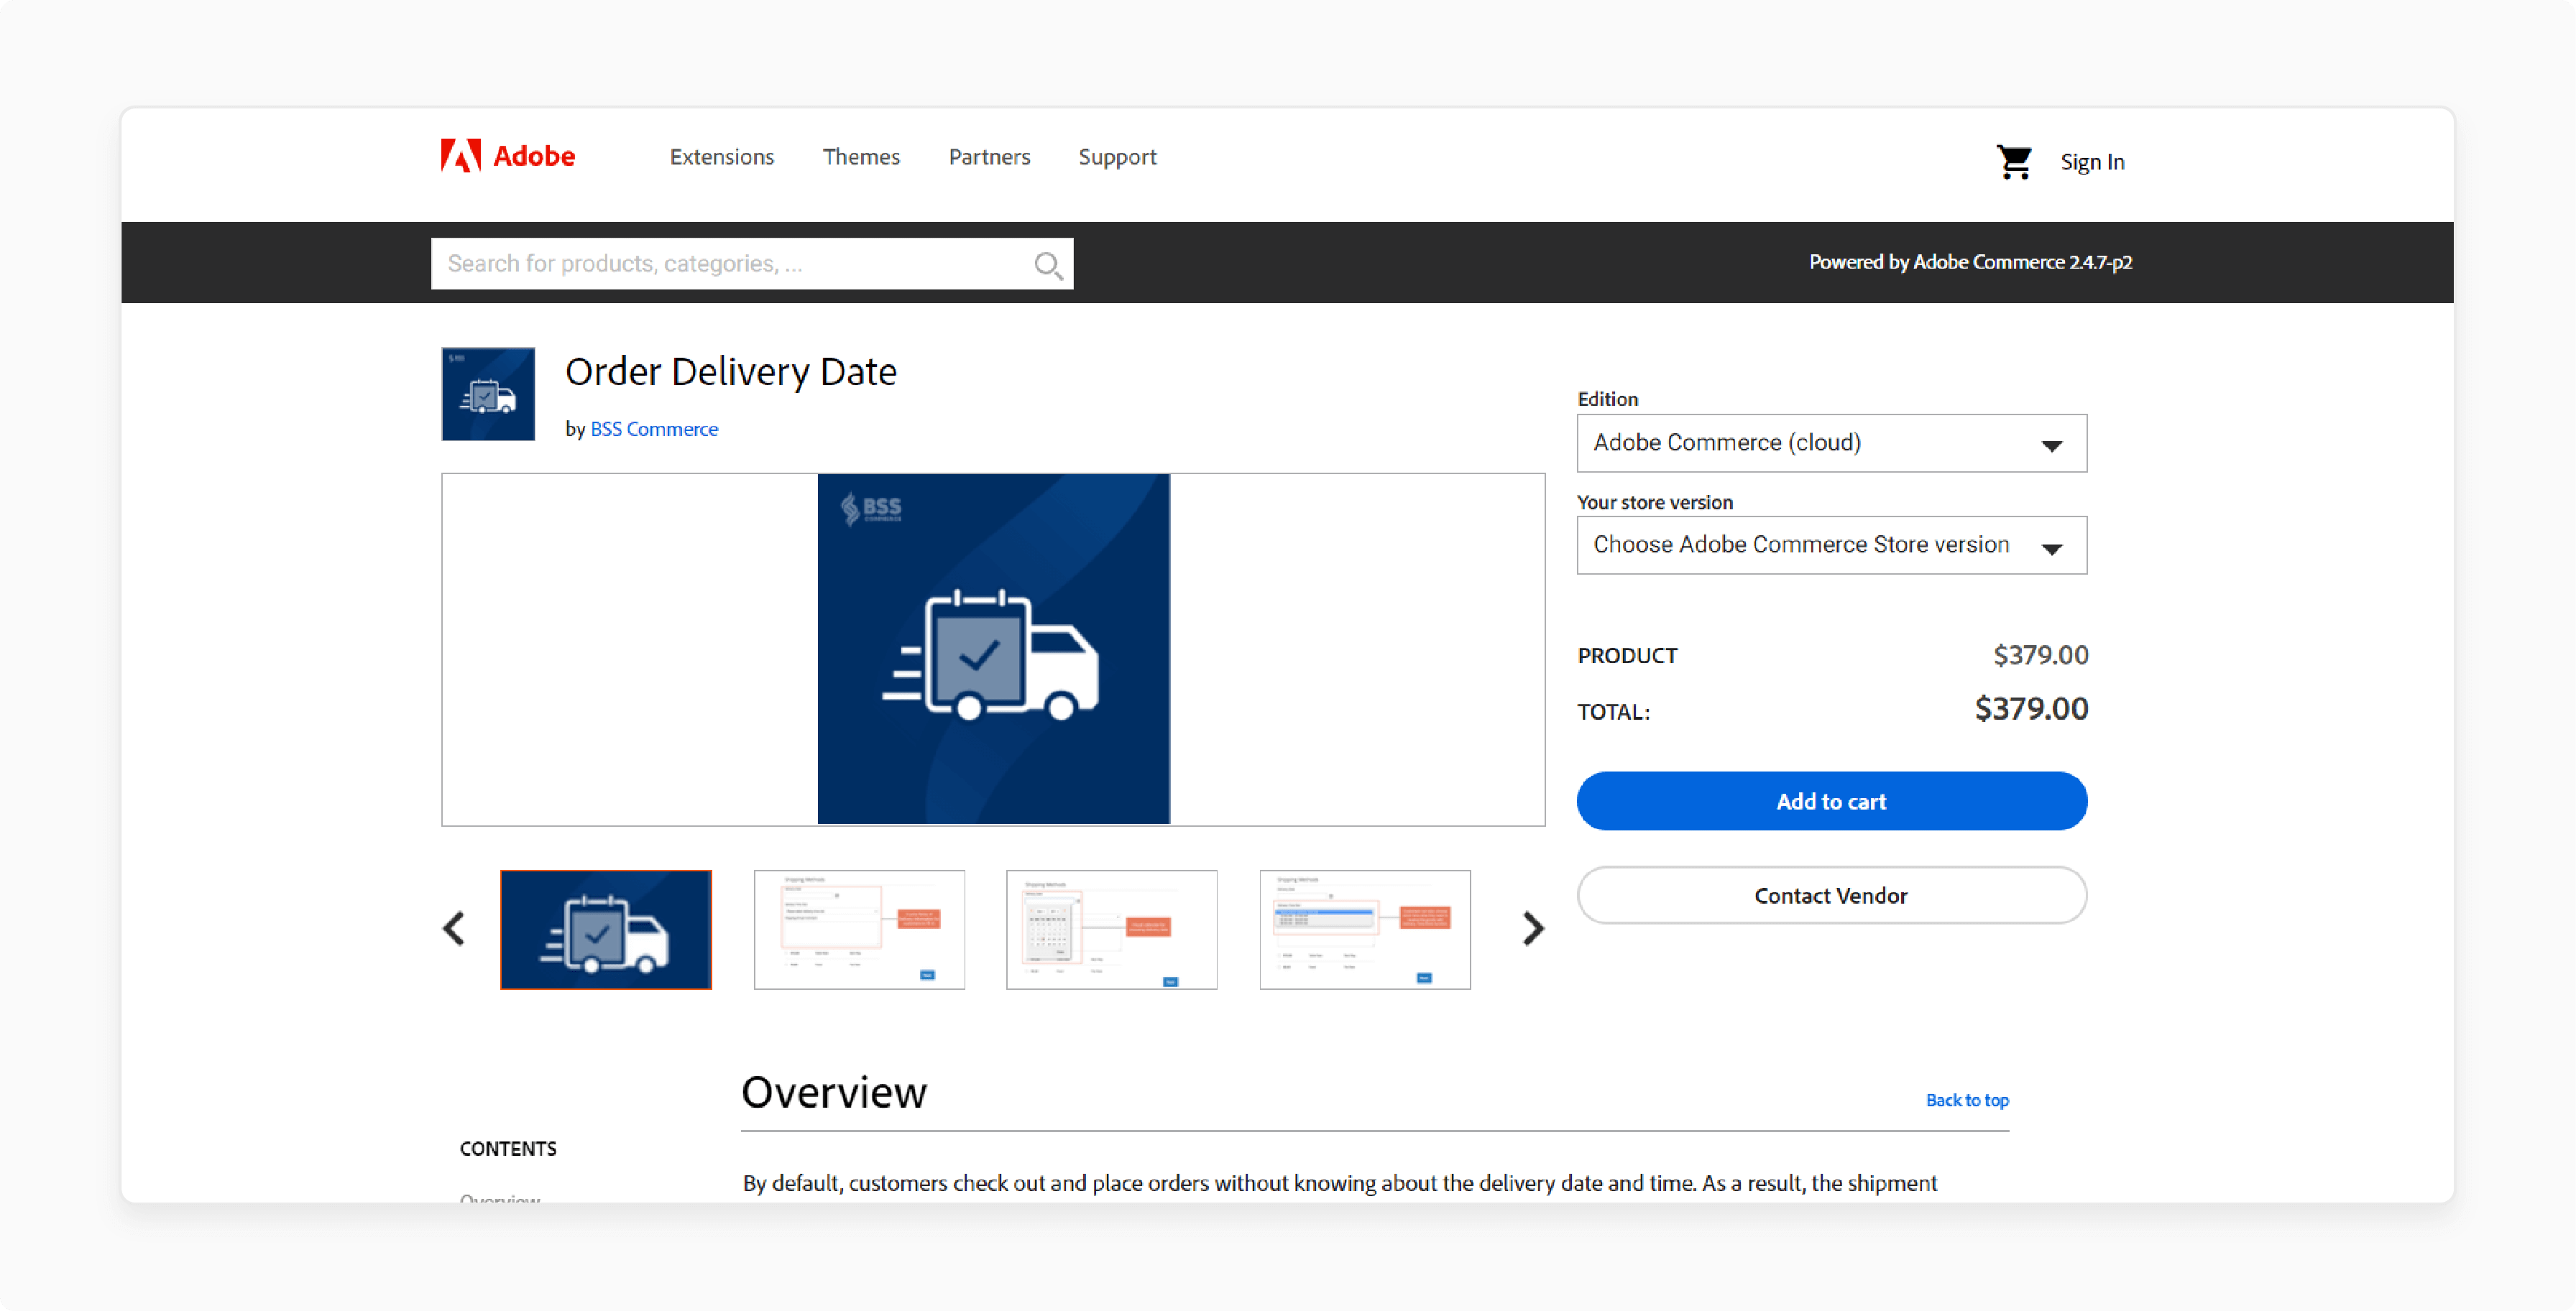
Task: Open the Support menu
Action: click(x=1117, y=157)
